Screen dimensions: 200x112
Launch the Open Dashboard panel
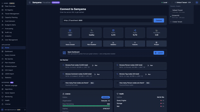(x=159, y=53)
